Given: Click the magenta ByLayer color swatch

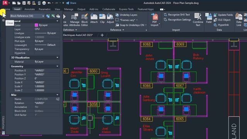Looking at the screenshot, I should [x=36, y=25].
